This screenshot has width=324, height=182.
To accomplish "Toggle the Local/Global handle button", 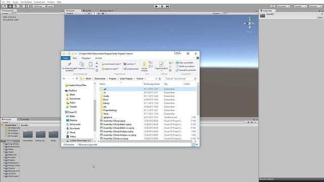I will point(49,7).
